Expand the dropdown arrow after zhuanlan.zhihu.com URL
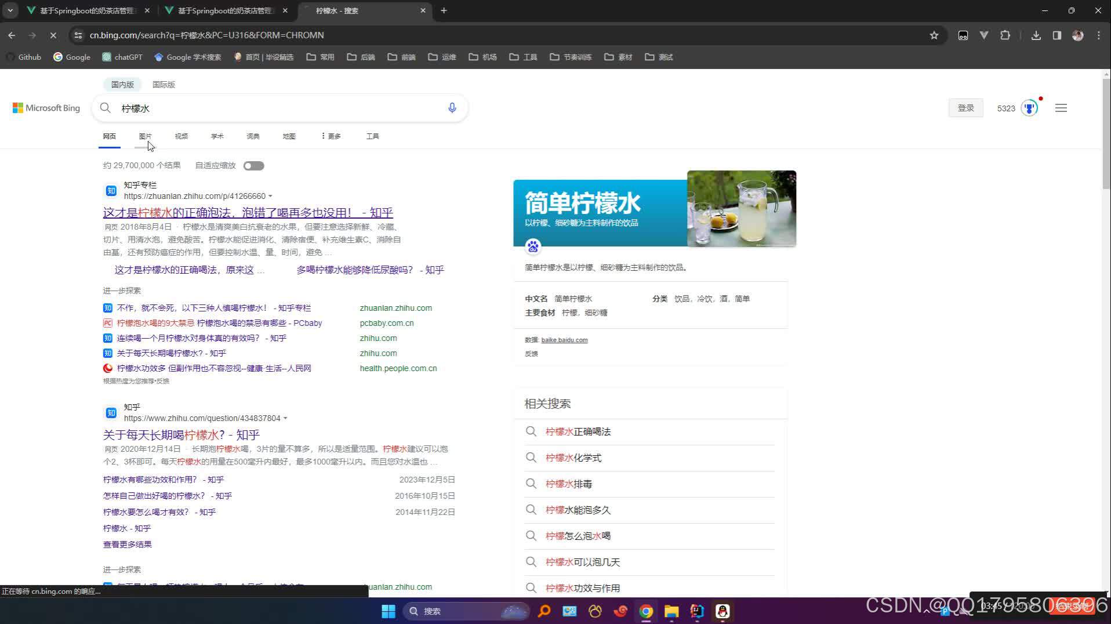Viewport: 1111px width, 624px height. point(271,196)
